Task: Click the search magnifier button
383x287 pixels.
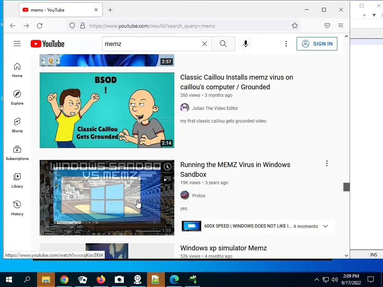Action: tap(223, 44)
